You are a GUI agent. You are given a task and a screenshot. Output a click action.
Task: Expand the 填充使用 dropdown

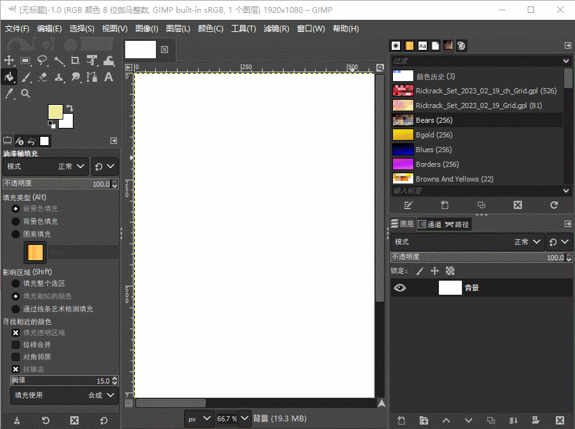(64, 395)
